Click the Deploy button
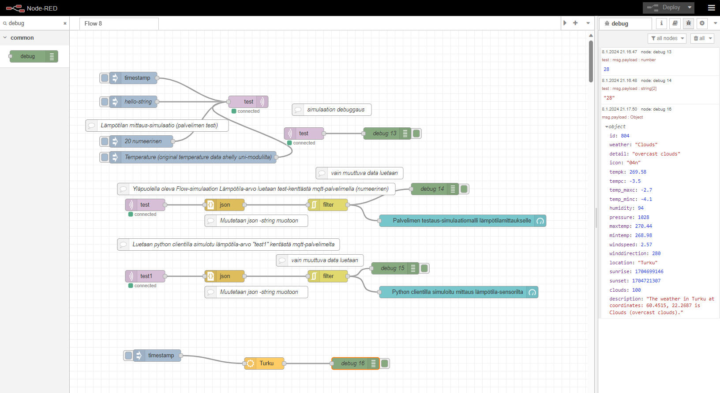The image size is (720, 393). 664,7
